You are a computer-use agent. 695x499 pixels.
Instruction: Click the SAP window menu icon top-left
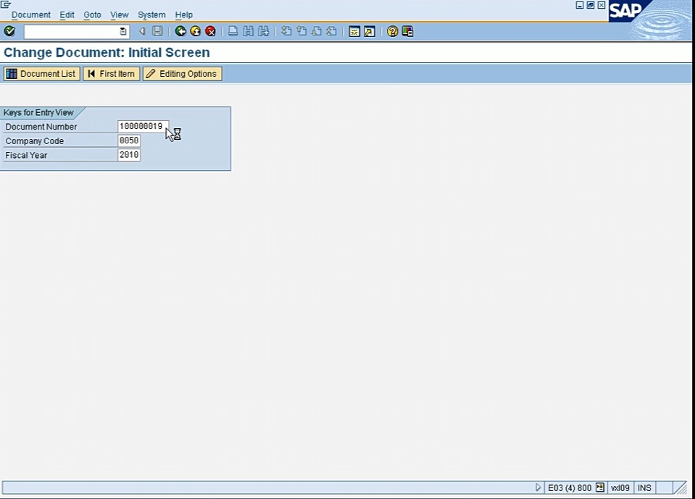coord(5,4)
